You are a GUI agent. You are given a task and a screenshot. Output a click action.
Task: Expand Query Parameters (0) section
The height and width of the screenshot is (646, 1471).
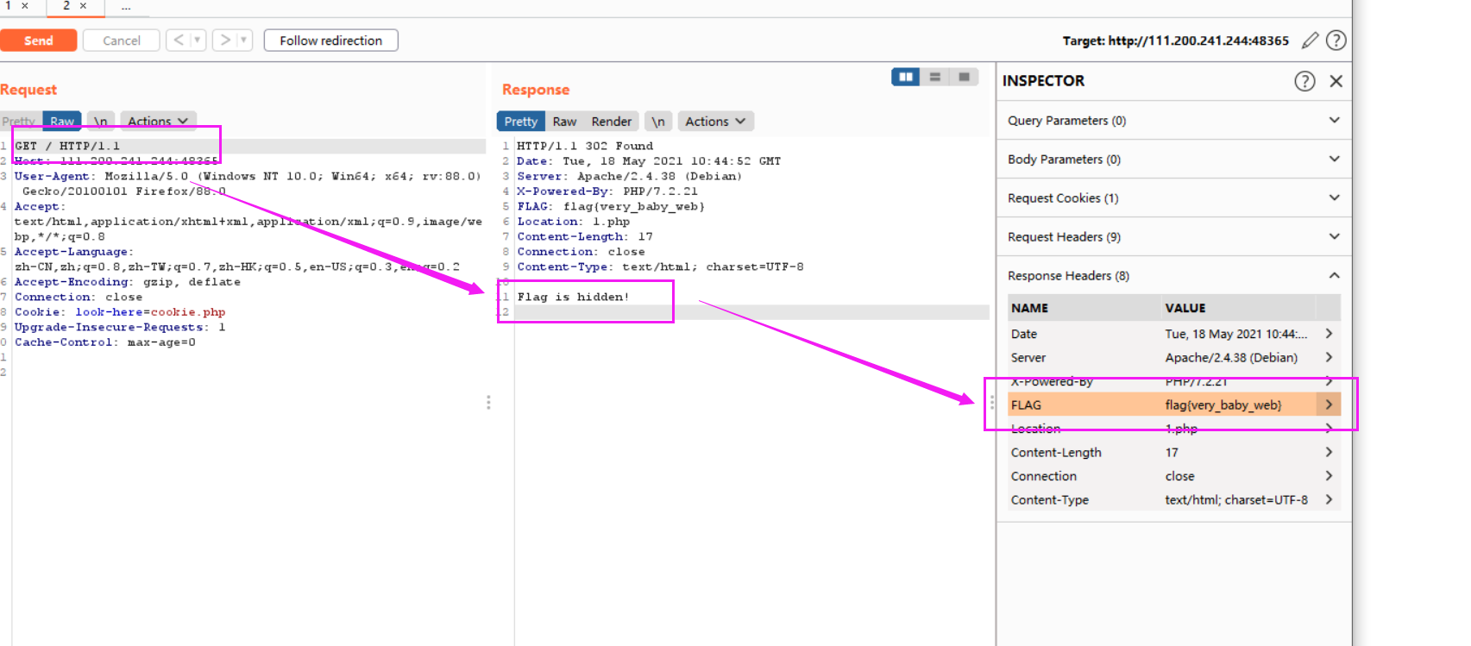[1173, 121]
